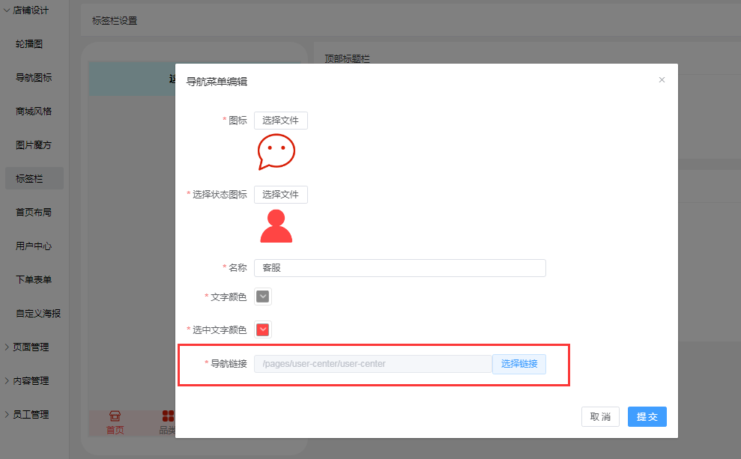Open 下单表单 in the sidebar

[34, 279]
